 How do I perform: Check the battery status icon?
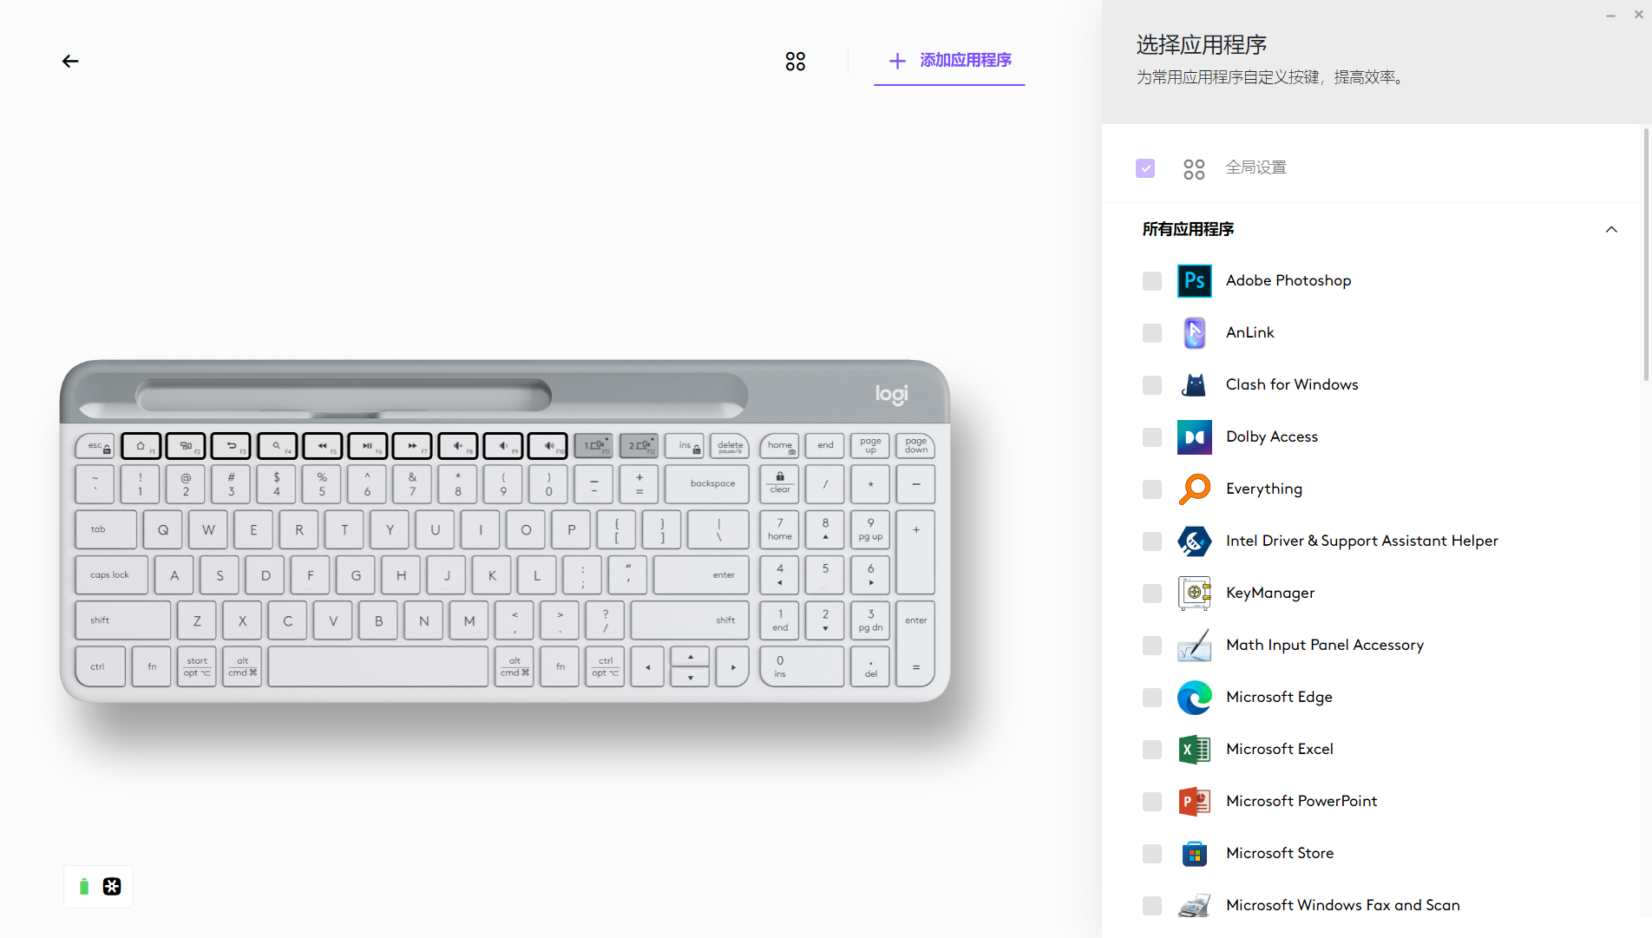tap(84, 886)
